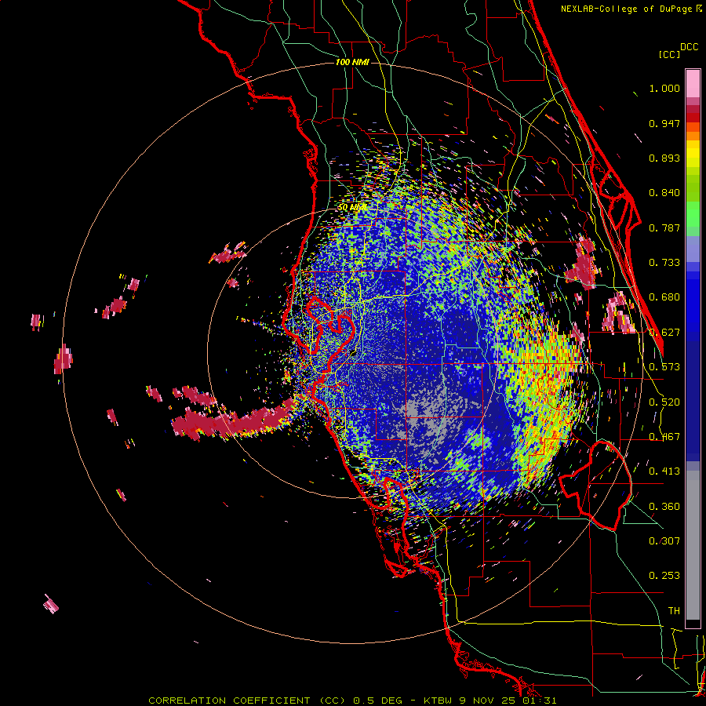Click the NEXLAB-College of DuPage credit text
The image size is (706, 706).
point(626,9)
